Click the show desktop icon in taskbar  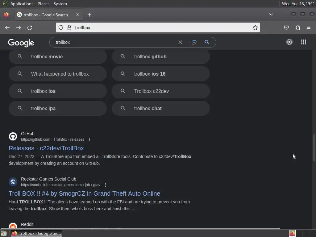[4, 233]
